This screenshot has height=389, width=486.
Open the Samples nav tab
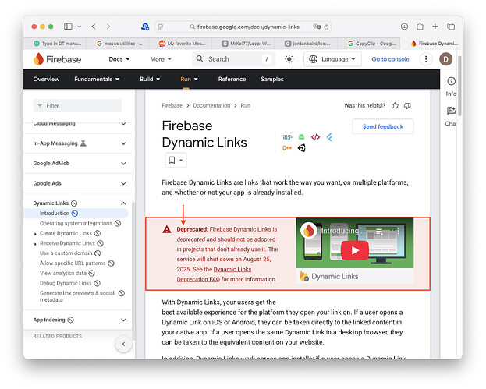click(x=272, y=80)
